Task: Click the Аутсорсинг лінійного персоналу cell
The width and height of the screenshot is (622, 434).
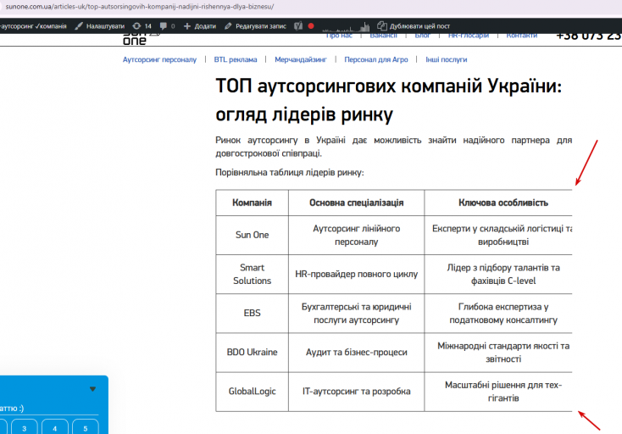Action: click(x=356, y=235)
